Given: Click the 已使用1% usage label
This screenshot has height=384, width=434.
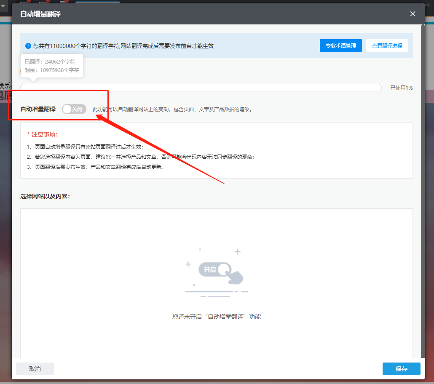Looking at the screenshot, I should 401,88.
